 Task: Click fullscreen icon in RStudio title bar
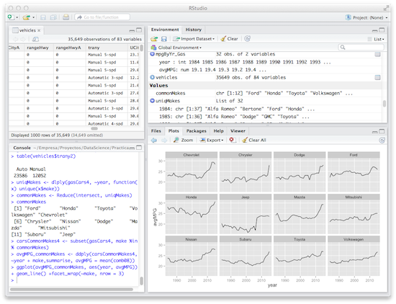(386, 9)
